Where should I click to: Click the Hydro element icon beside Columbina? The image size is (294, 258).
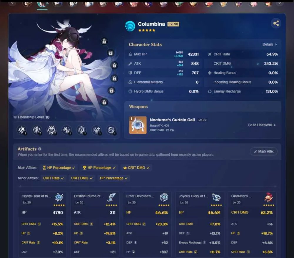click(x=130, y=26)
